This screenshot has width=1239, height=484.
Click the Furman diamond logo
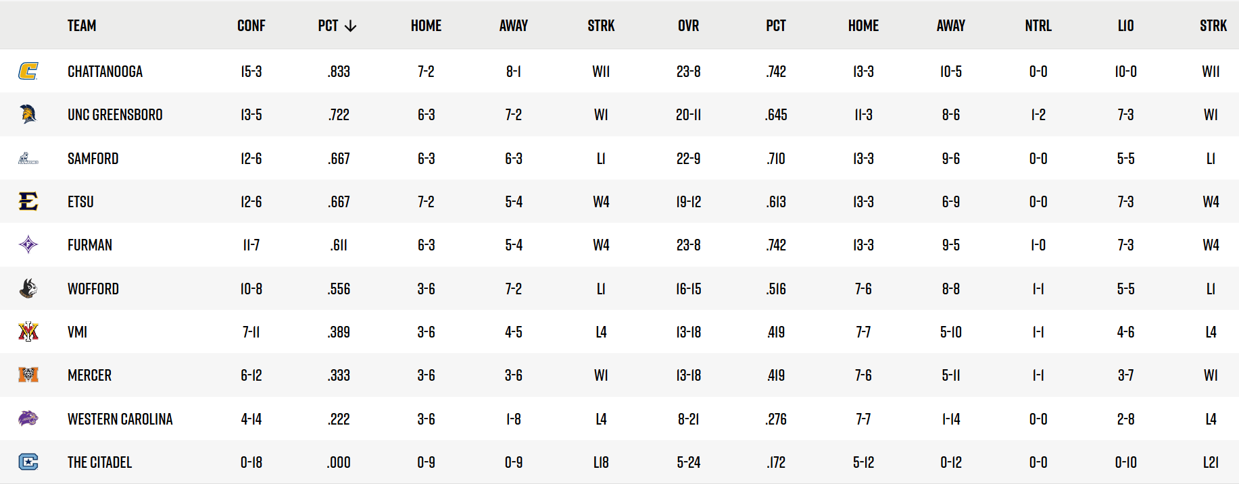pos(28,244)
